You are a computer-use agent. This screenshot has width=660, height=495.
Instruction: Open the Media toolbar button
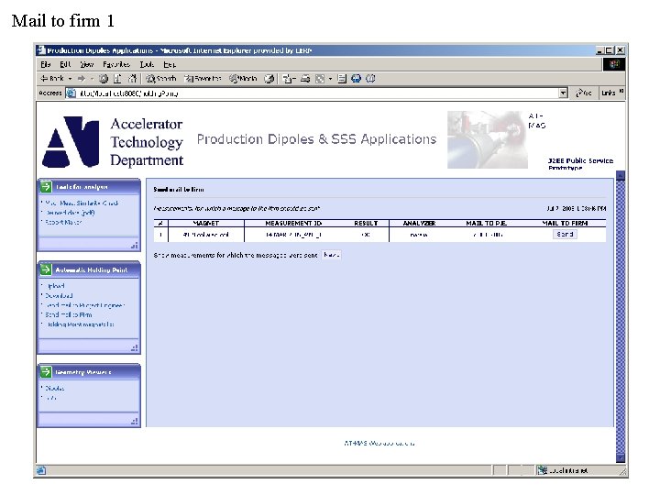243,79
